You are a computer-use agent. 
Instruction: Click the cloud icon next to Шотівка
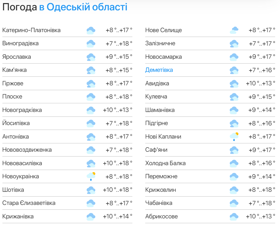click(91, 190)
